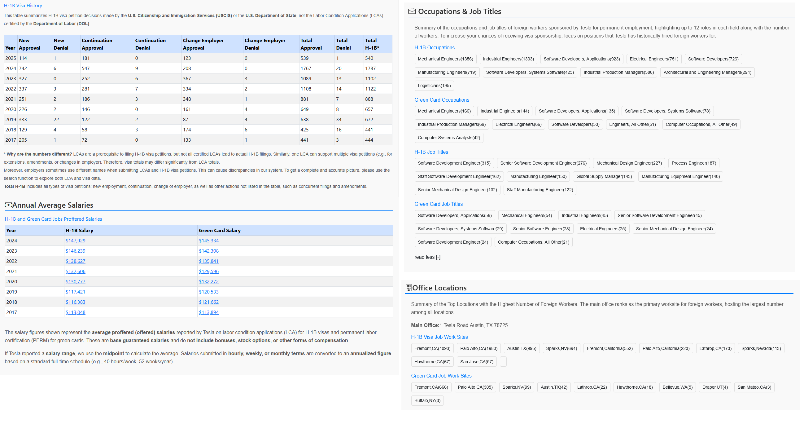Select the Computer Occupations, All Other(21) tag

tap(533, 242)
